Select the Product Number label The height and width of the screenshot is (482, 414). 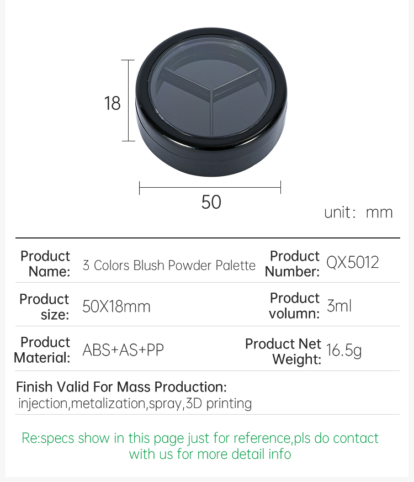pyautogui.click(x=293, y=264)
